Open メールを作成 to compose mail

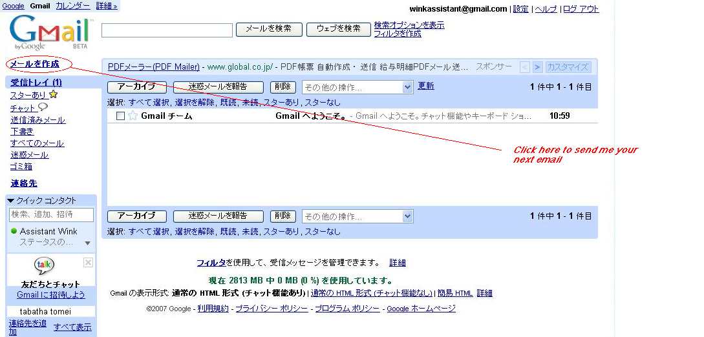coord(35,64)
